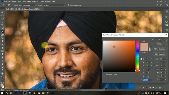This screenshot has width=169, height=95.
Task: Select the Eraser tool
Action: (2, 48)
